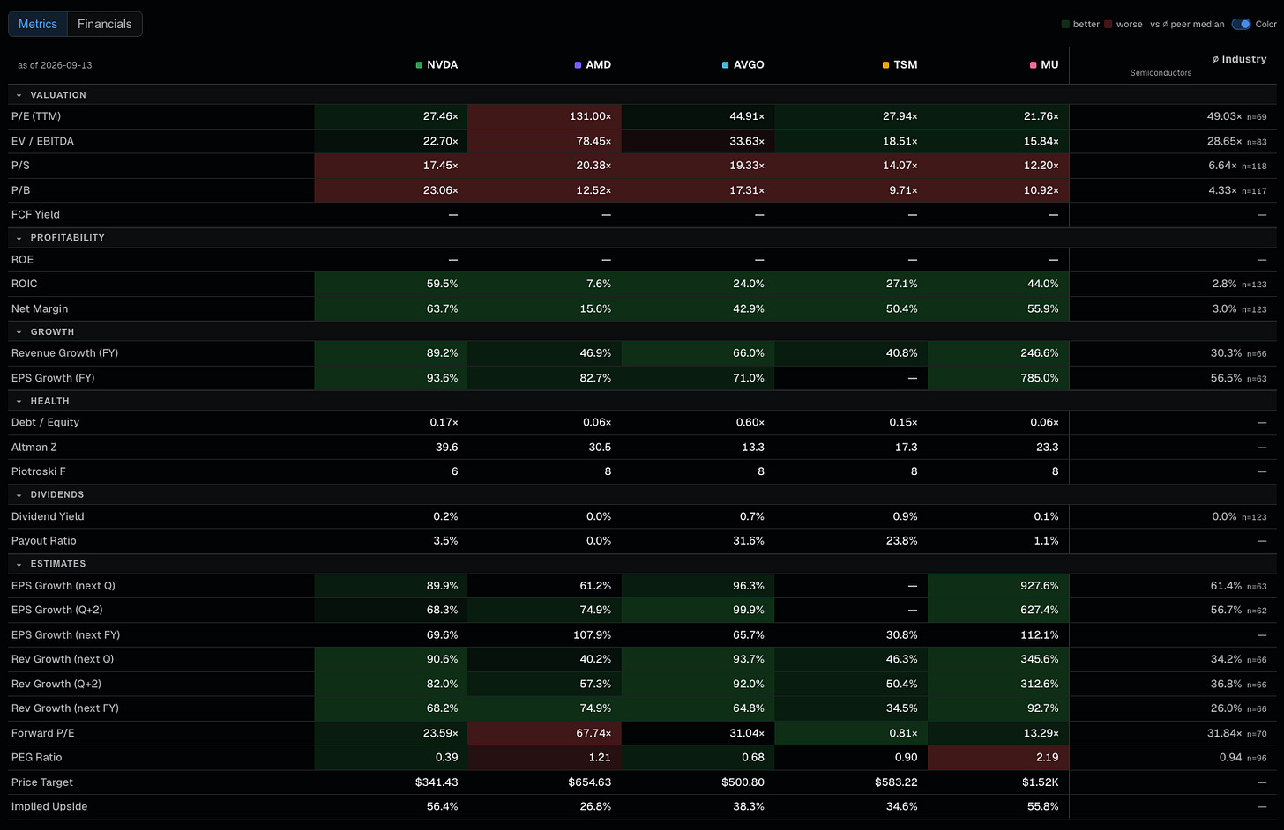Click the green 'better' legend swatch

(x=1065, y=25)
